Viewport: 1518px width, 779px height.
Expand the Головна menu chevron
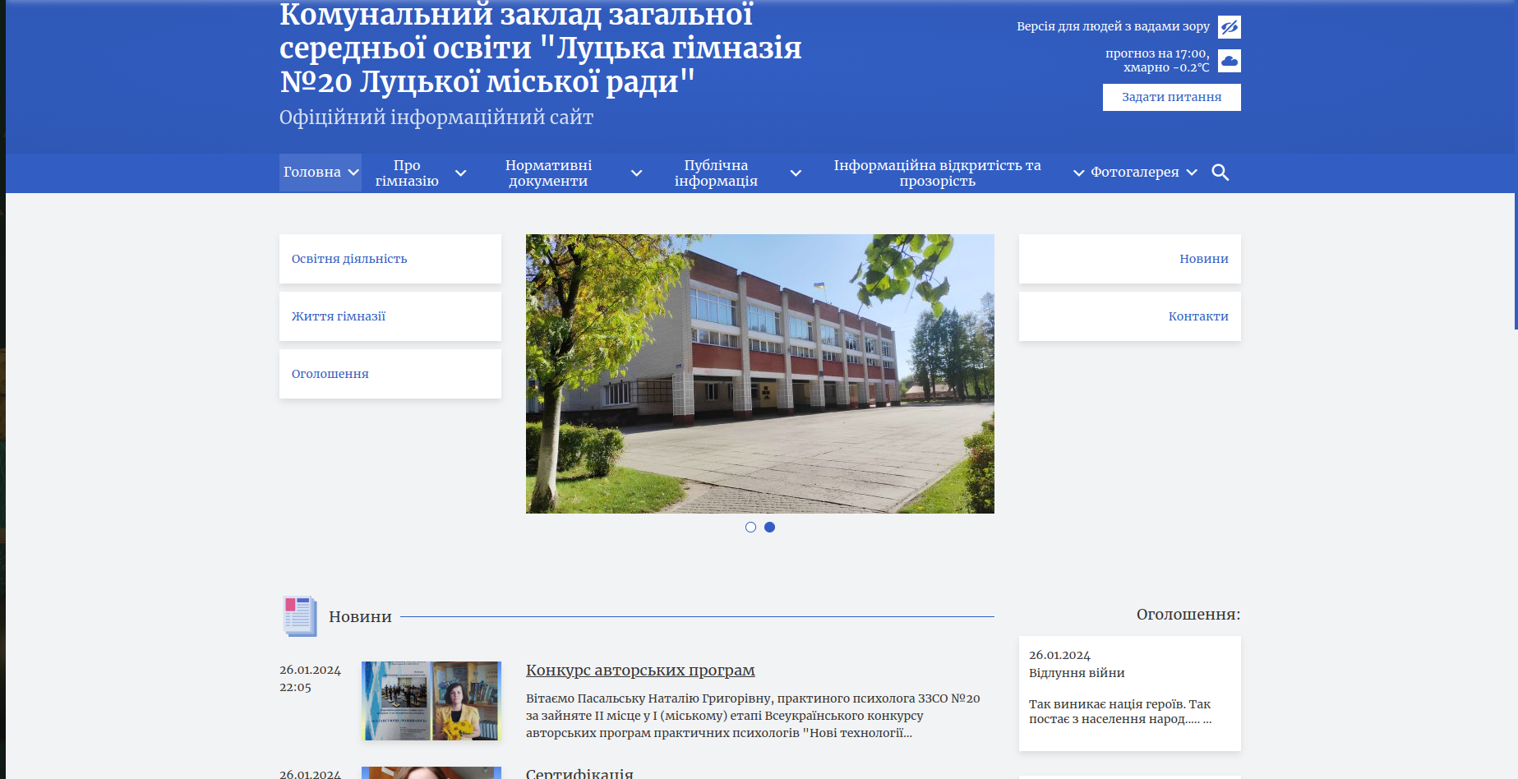353,173
